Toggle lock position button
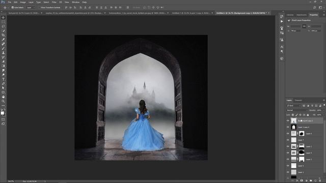The width and height of the screenshot is (326, 183). click(300, 115)
